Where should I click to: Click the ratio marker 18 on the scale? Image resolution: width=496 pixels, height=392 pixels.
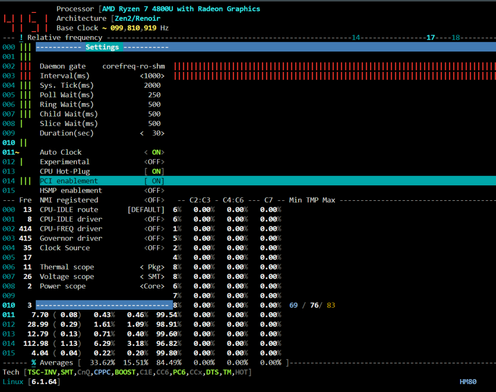pos(455,38)
